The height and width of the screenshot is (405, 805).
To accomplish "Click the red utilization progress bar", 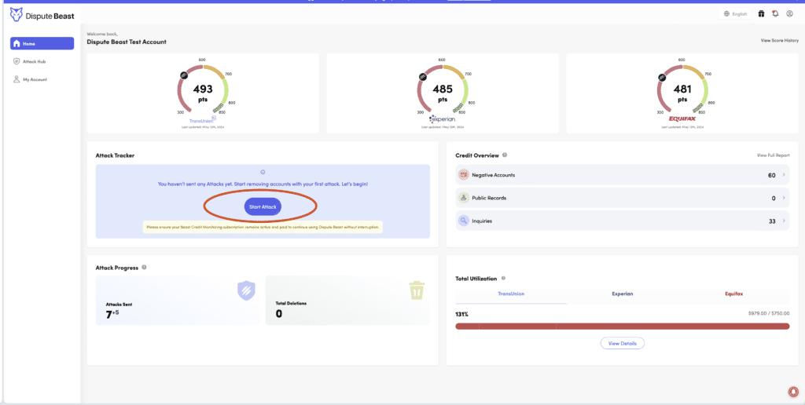I will (622, 326).
